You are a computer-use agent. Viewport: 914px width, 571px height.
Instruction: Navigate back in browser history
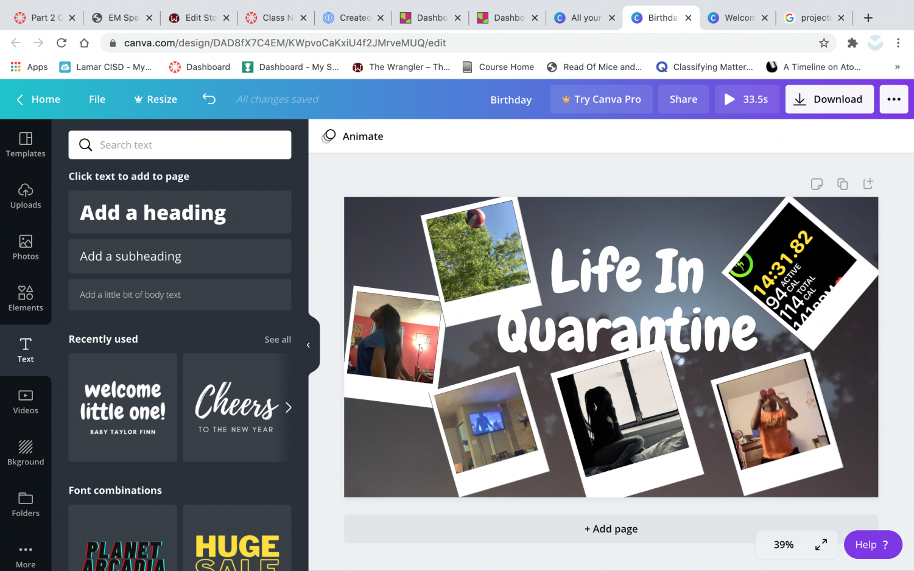tap(16, 43)
